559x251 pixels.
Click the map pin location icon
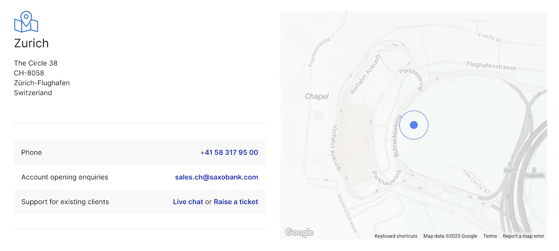pos(26,21)
